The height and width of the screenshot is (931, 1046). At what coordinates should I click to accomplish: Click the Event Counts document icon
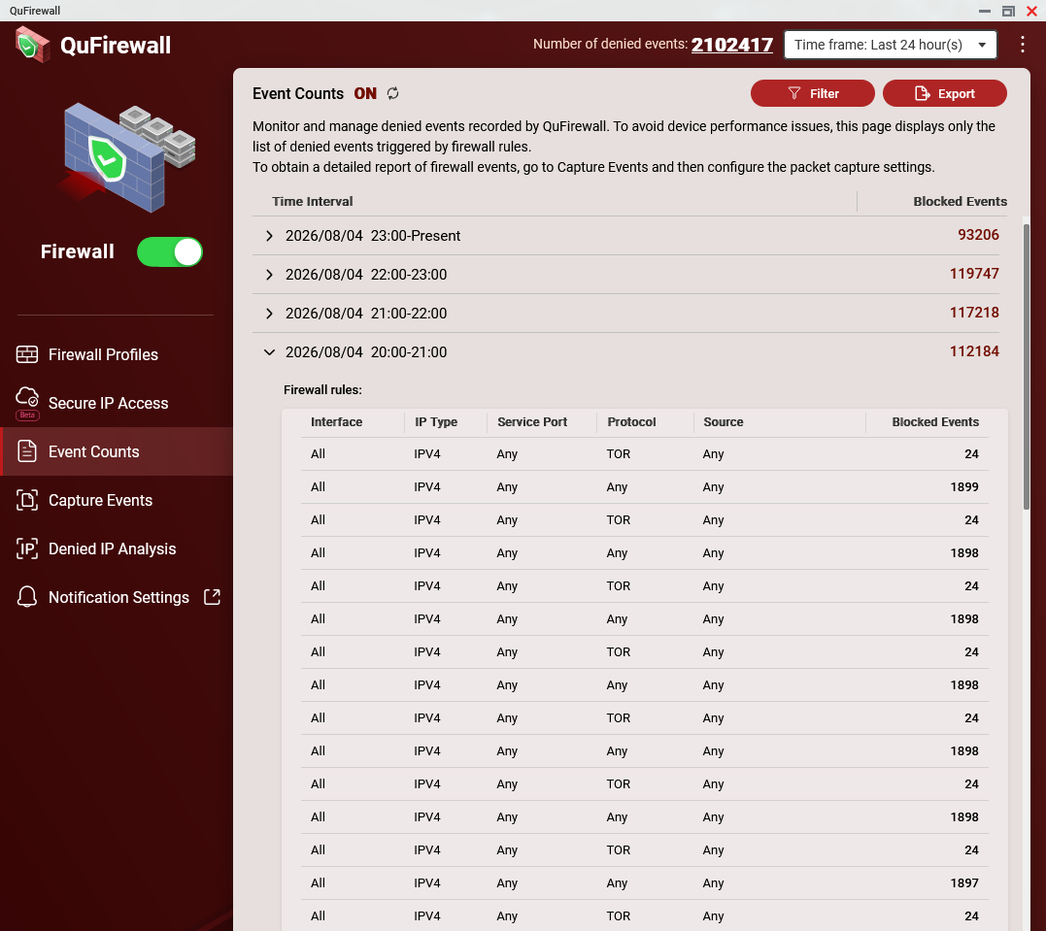26,451
